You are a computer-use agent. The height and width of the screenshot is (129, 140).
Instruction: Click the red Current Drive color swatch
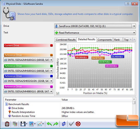pos(51,45)
